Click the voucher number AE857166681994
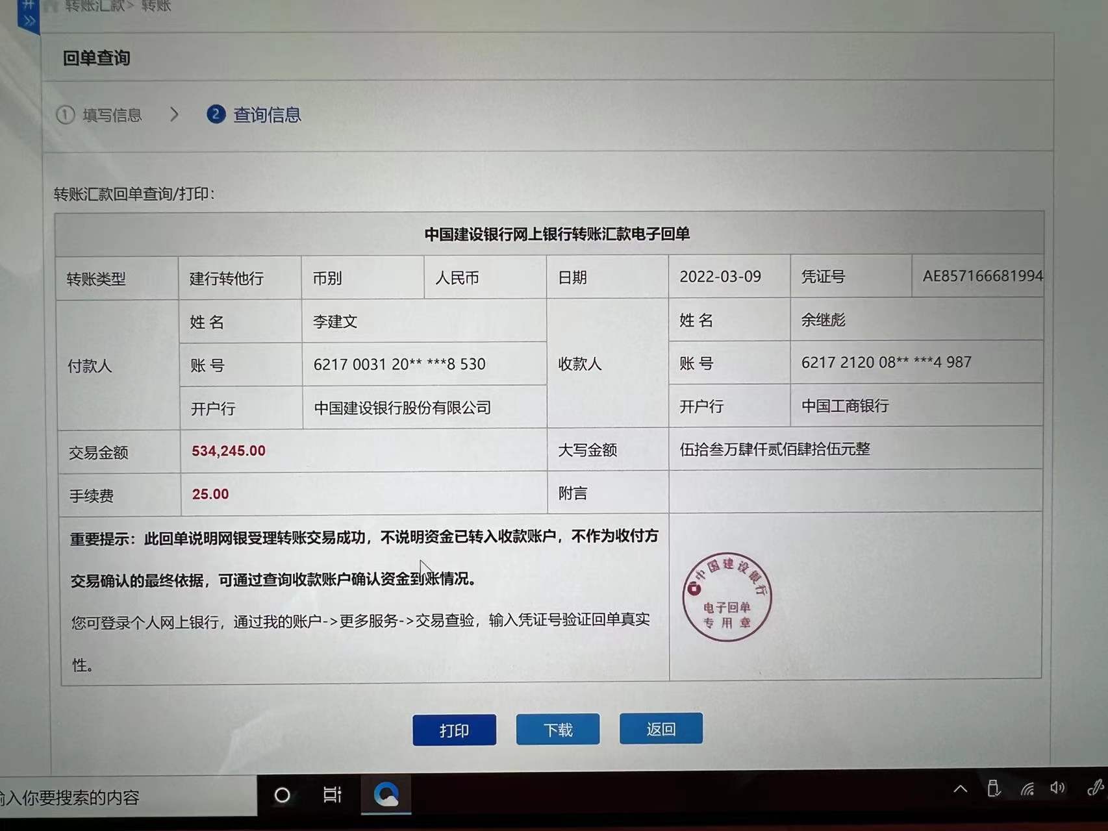This screenshot has width=1108, height=831. [982, 276]
